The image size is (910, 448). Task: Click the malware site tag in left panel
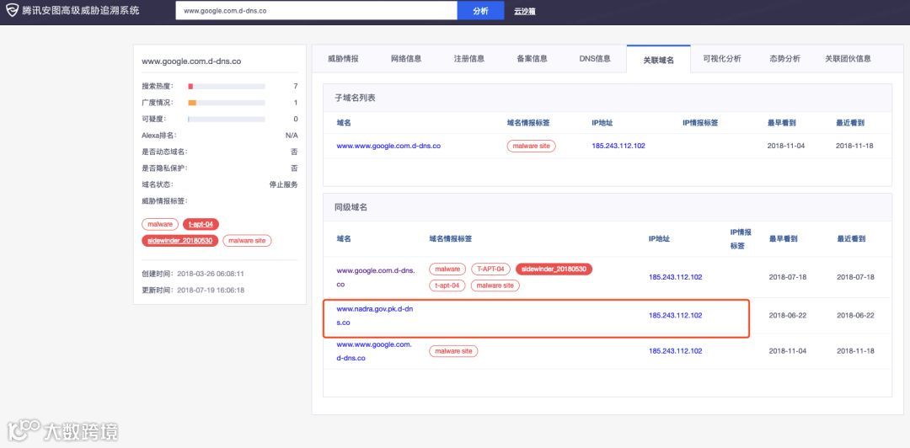pyautogui.click(x=247, y=240)
